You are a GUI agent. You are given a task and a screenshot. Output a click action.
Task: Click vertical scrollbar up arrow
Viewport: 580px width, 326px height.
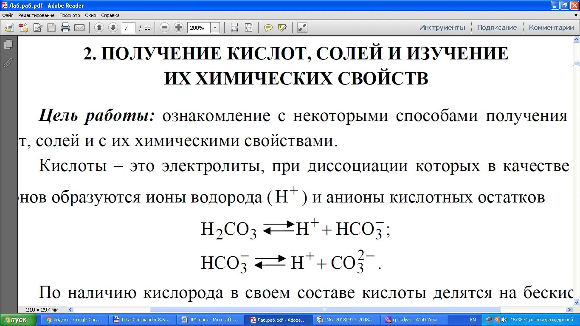[x=576, y=39]
